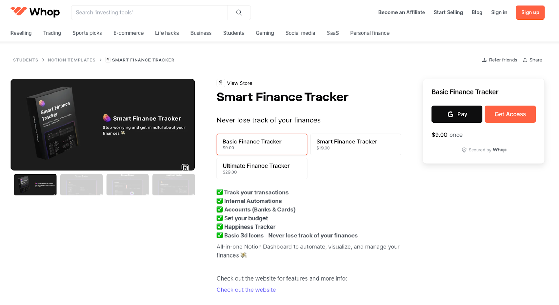Click the 'Accounts (Banks & Cards)' feature line

coord(256,210)
